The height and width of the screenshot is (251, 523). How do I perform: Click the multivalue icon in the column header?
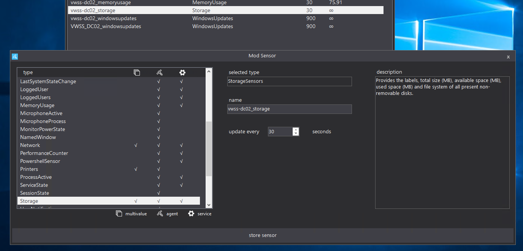(137, 72)
